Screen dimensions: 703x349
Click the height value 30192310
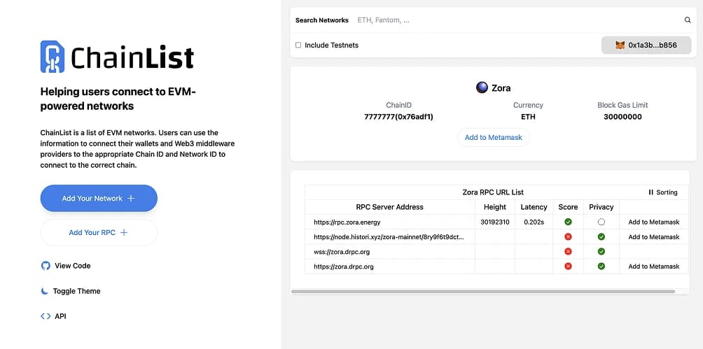pyautogui.click(x=495, y=222)
